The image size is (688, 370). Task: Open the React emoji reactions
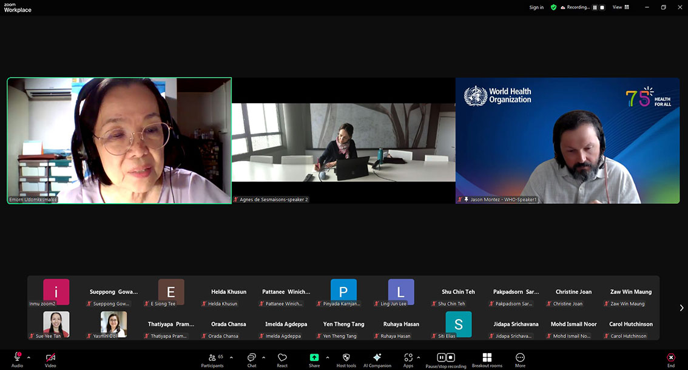coord(282,359)
